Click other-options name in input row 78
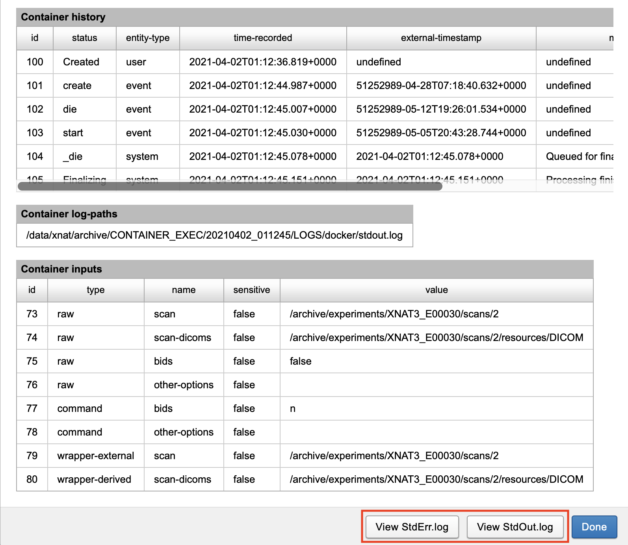 pos(184,432)
